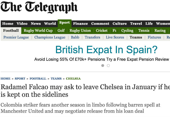Visit the Champions League page
Image resolution: width=170 pixels, height=117 pixels.
click(x=50, y=37)
